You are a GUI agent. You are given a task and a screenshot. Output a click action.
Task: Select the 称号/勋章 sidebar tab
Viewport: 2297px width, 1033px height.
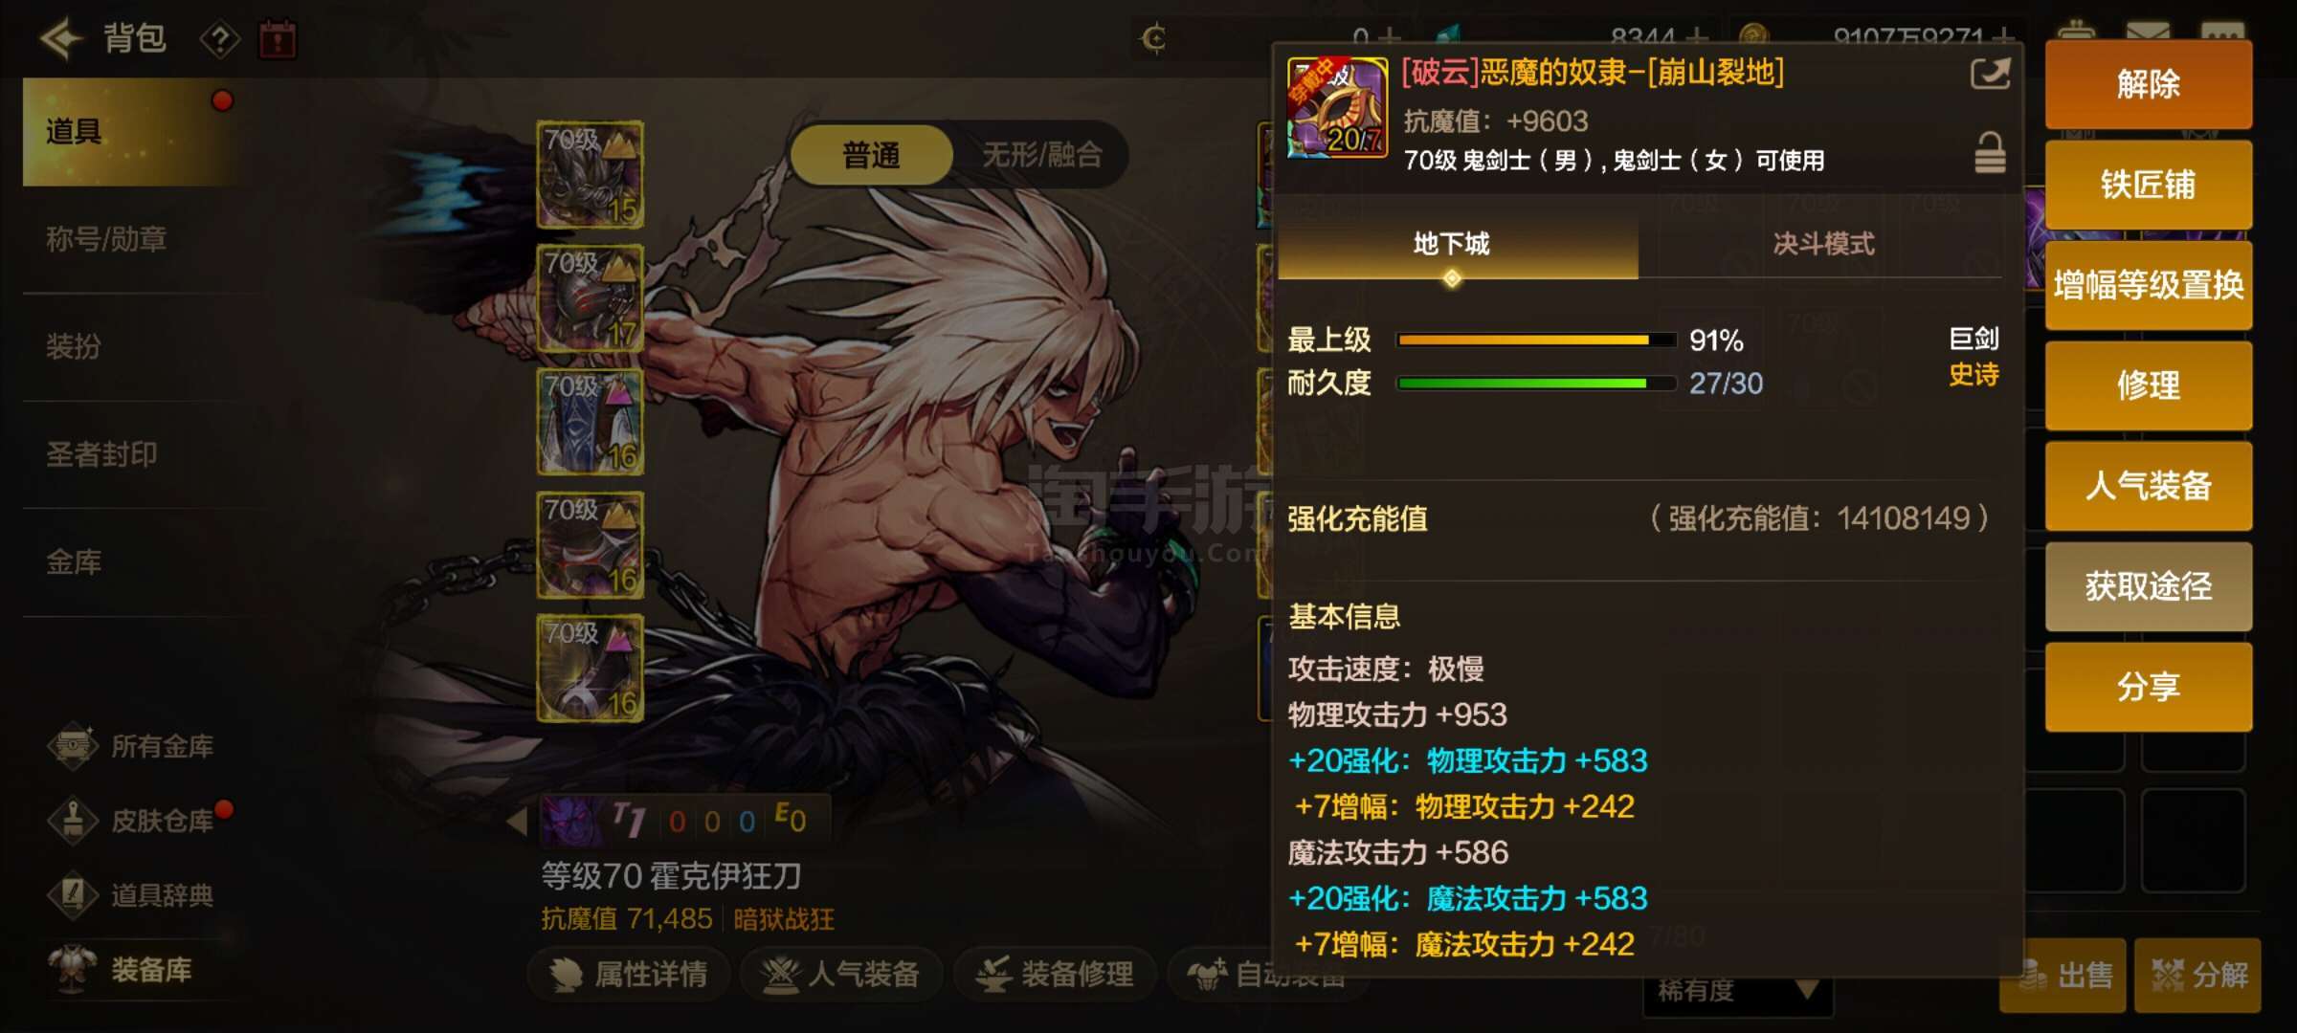tap(106, 238)
